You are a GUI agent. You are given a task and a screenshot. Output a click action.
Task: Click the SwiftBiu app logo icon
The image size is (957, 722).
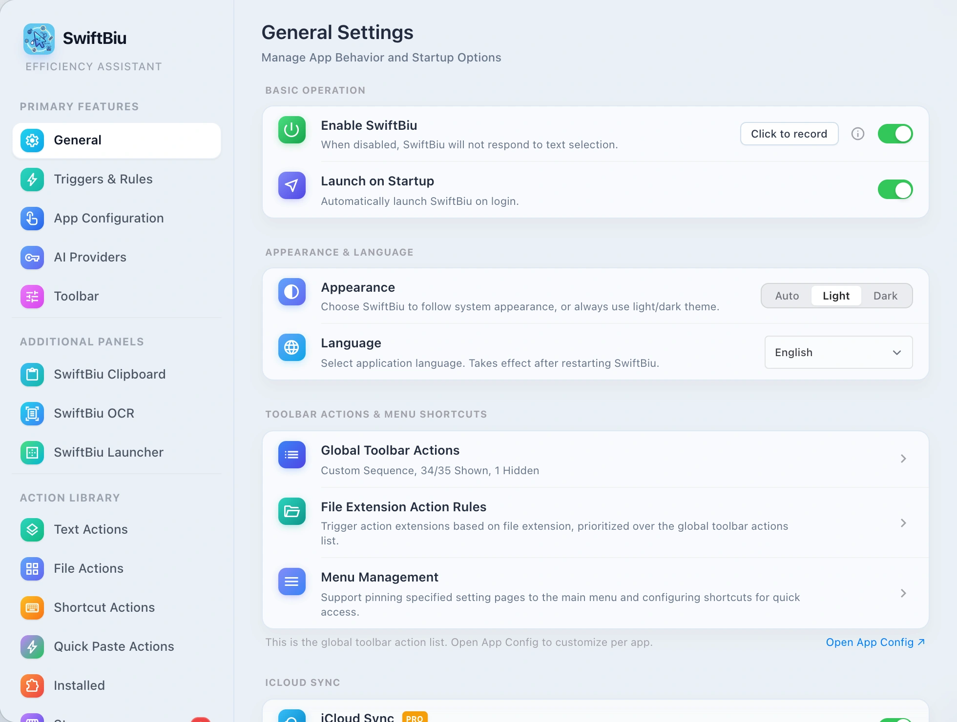39,39
